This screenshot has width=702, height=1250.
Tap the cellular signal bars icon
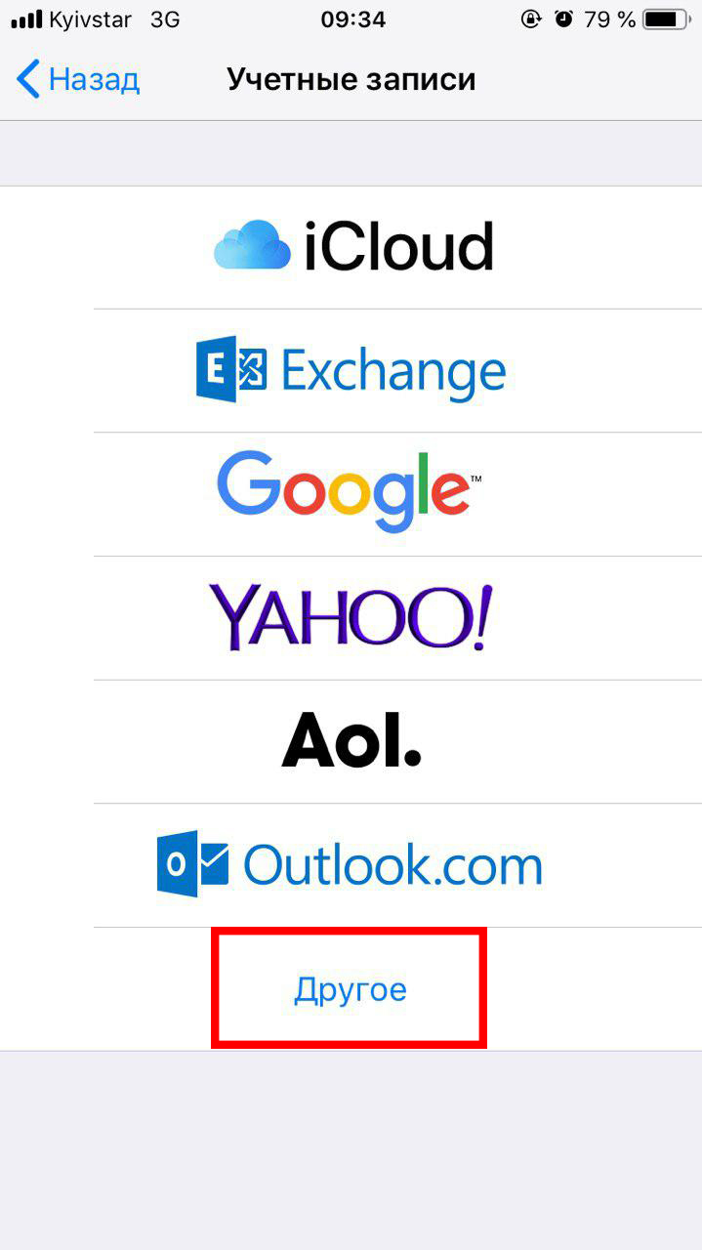pyautogui.click(x=26, y=20)
